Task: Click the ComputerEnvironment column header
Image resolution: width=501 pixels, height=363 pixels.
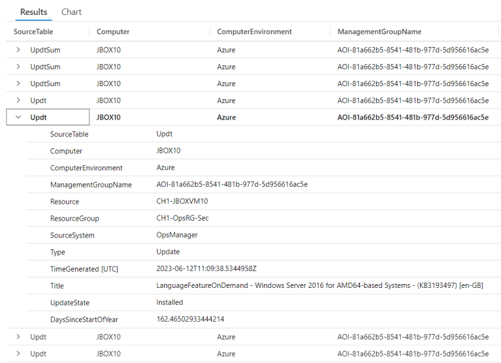Action: (x=254, y=31)
